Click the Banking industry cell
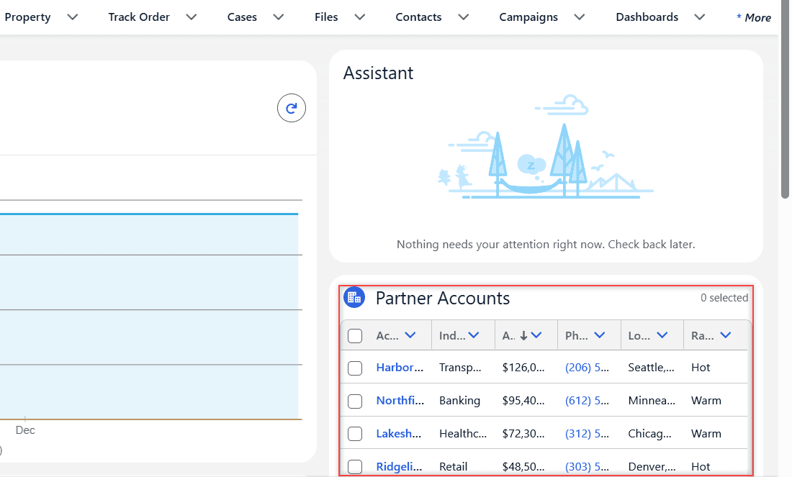792x477 pixels. pos(459,400)
